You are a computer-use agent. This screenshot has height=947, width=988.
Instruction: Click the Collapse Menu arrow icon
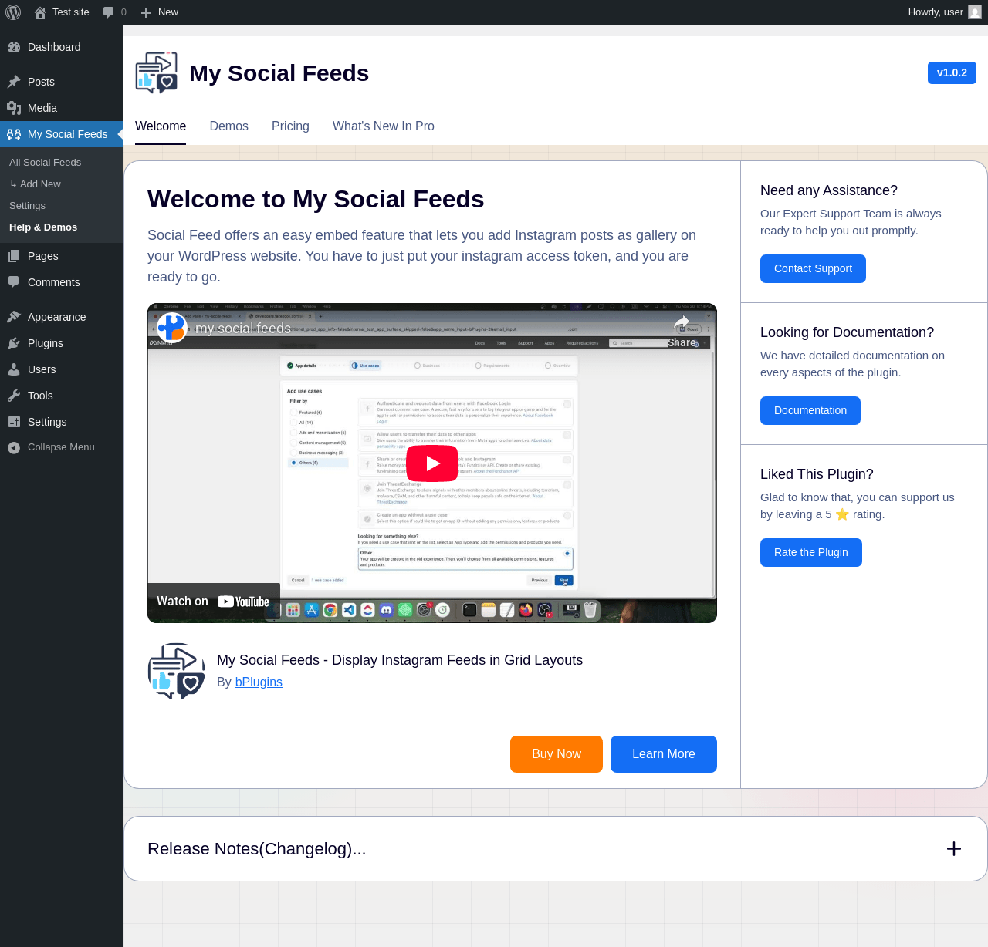[14, 447]
